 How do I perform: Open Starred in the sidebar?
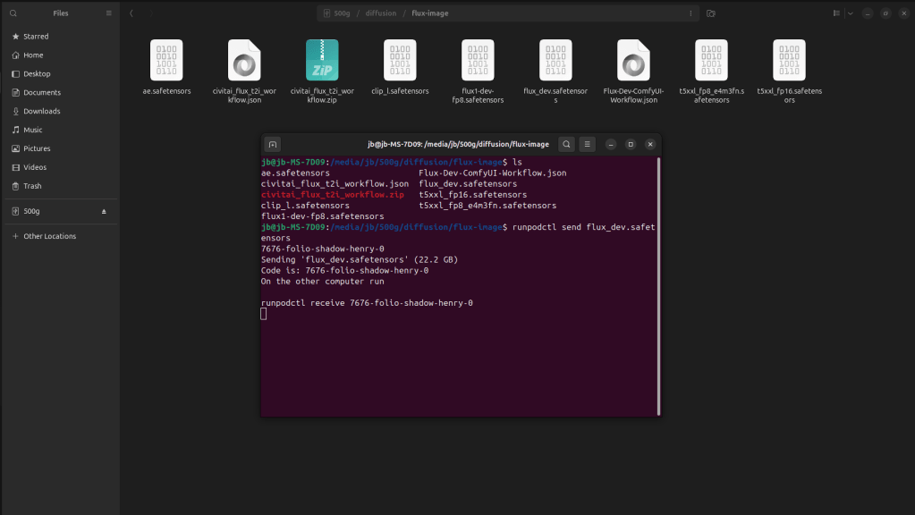(36, 37)
